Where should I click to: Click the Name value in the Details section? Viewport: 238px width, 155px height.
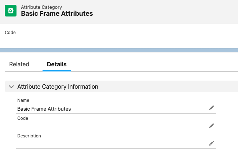[x=44, y=109]
